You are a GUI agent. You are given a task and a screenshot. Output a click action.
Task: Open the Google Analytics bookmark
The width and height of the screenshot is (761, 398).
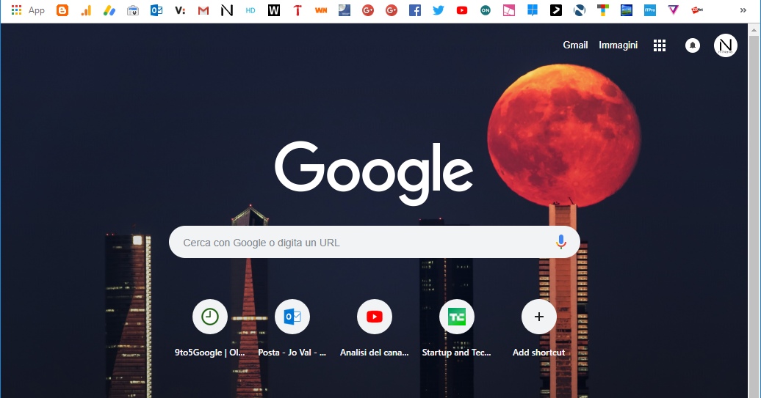(86, 10)
